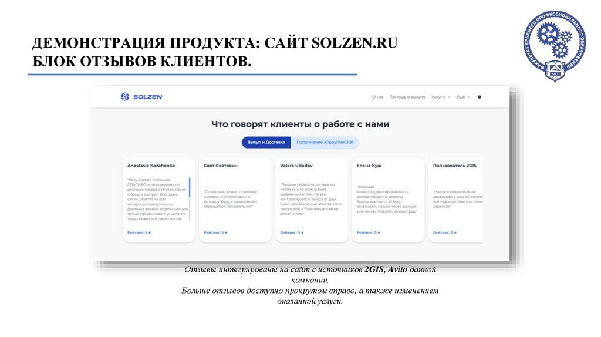Click the SOLZEN brand name text
The height and width of the screenshot is (337, 601).
click(147, 97)
